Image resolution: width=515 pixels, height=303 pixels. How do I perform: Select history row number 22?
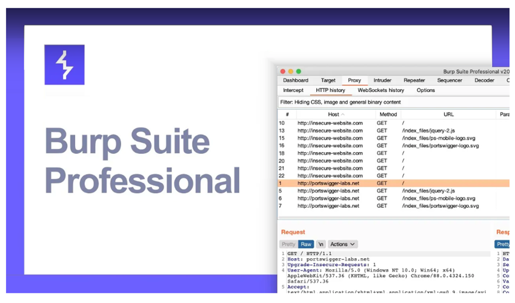[394, 176]
